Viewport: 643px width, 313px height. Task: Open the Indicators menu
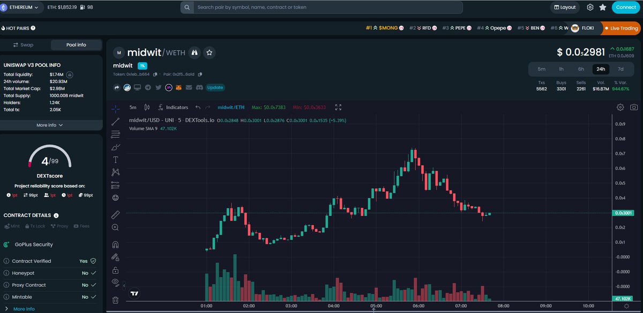click(x=173, y=107)
